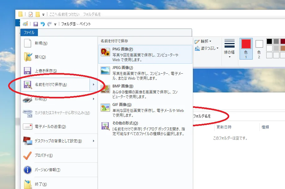This screenshot has width=285, height=189.
Task: Click プロパティ (Properties) menu entry
Action: 44,155
